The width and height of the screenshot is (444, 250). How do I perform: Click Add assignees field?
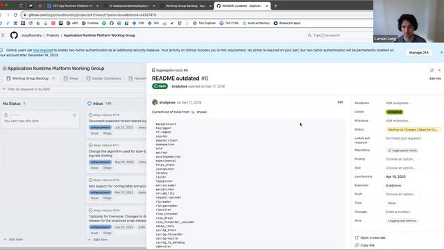click(398, 103)
